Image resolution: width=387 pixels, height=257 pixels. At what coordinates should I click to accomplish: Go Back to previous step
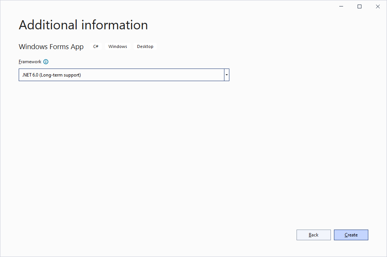point(313,235)
